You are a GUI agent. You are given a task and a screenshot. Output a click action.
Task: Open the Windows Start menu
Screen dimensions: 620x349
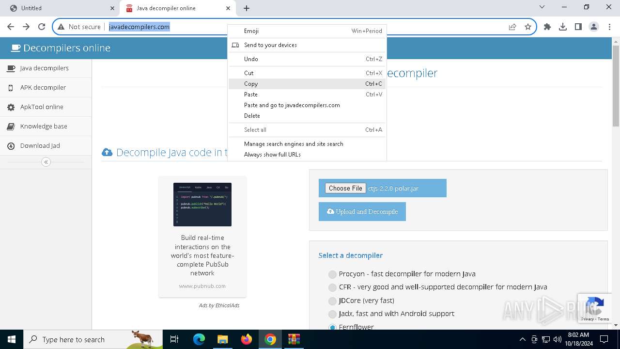coord(12,339)
